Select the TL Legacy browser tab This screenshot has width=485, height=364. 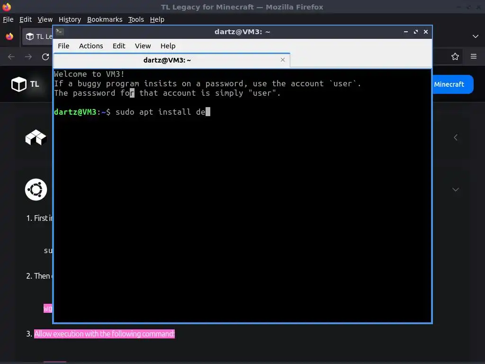coord(38,36)
